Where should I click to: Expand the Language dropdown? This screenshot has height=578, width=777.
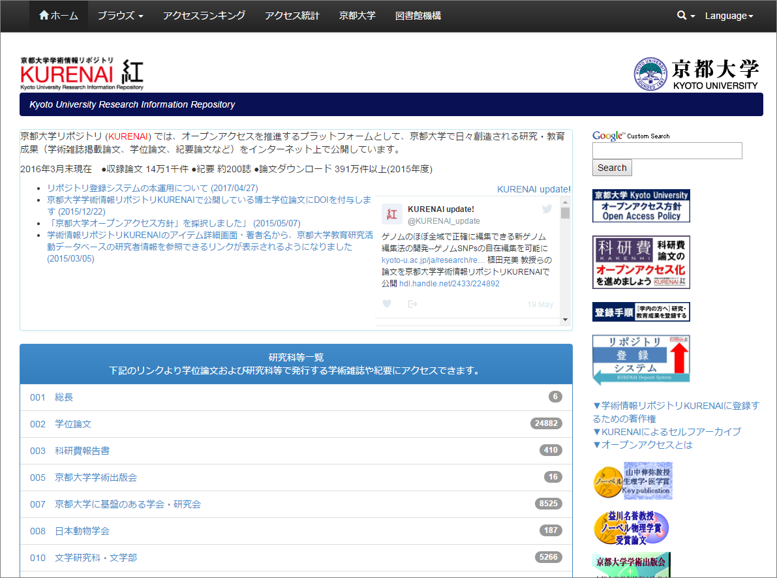[729, 16]
